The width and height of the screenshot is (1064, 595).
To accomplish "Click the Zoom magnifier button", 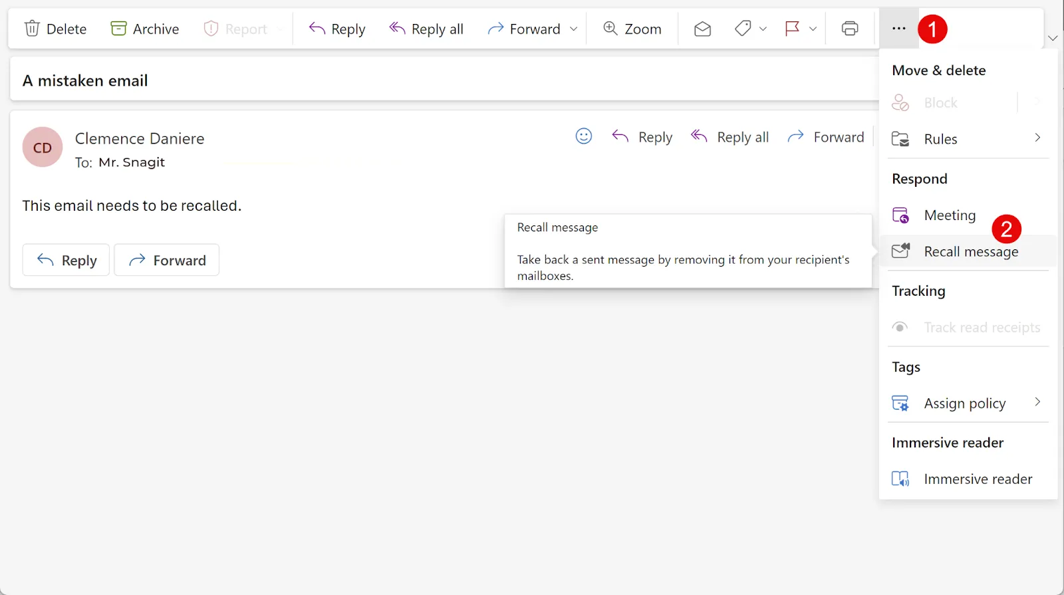I will pyautogui.click(x=632, y=29).
